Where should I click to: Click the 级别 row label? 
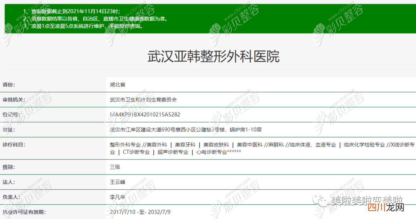point(9,167)
